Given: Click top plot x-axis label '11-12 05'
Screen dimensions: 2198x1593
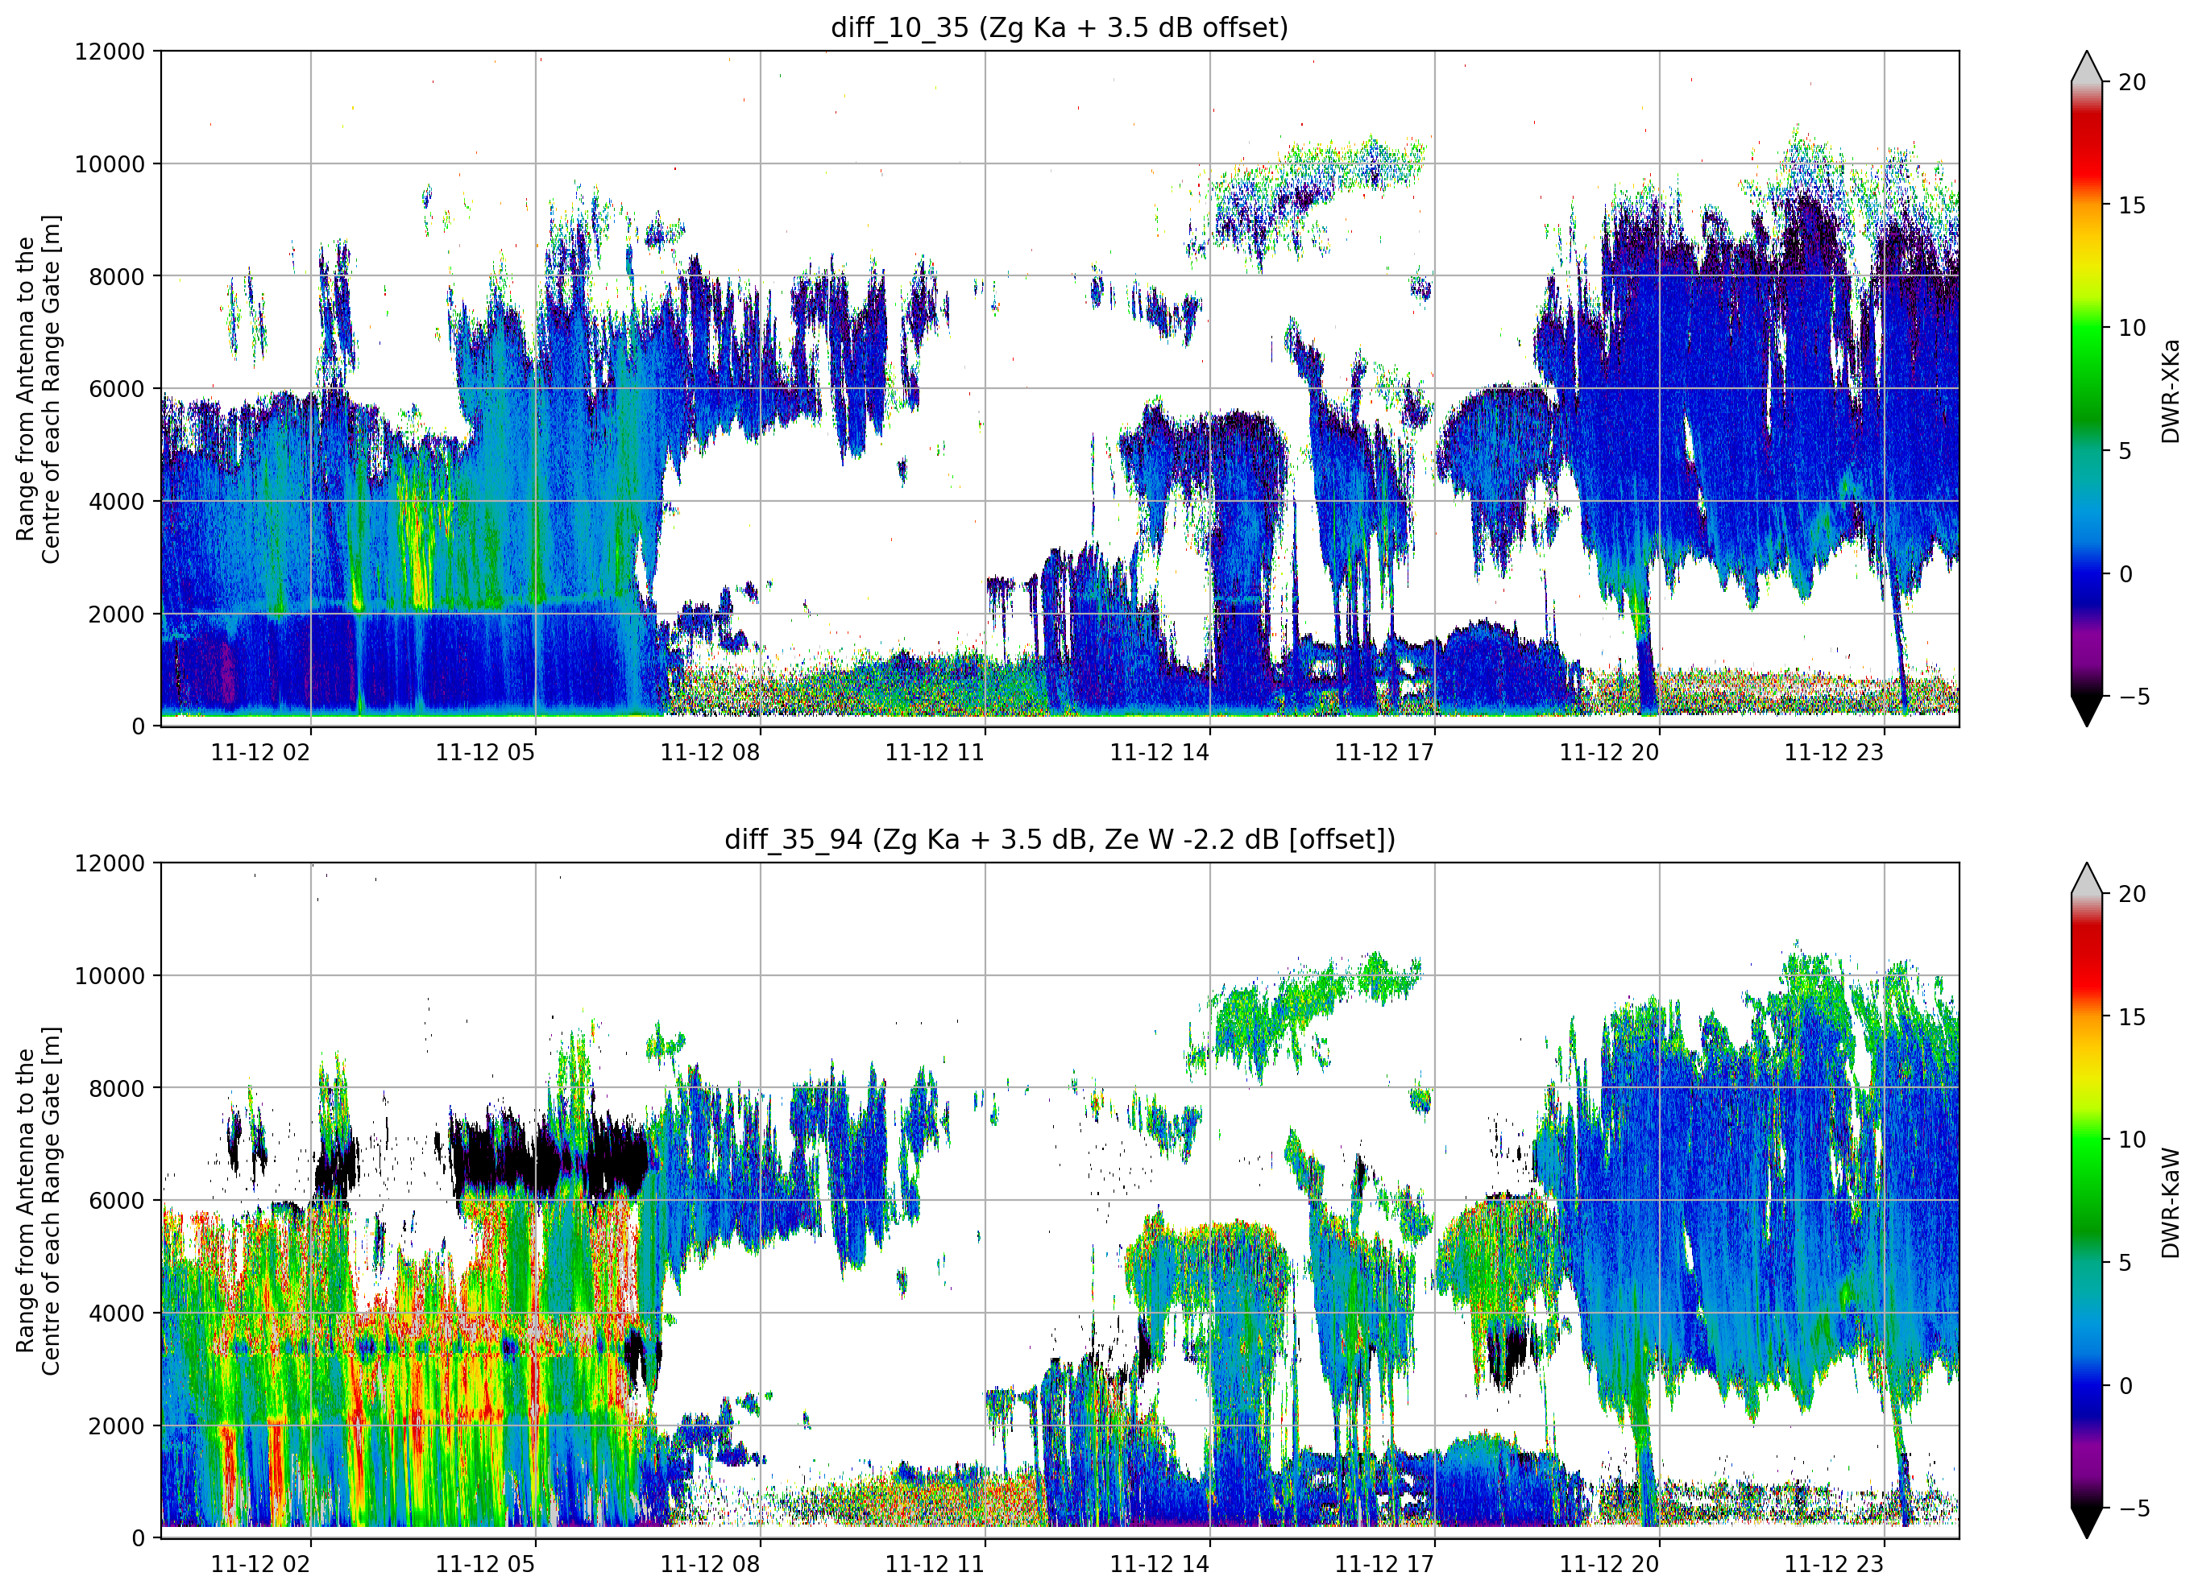Looking at the screenshot, I should tap(486, 753).
